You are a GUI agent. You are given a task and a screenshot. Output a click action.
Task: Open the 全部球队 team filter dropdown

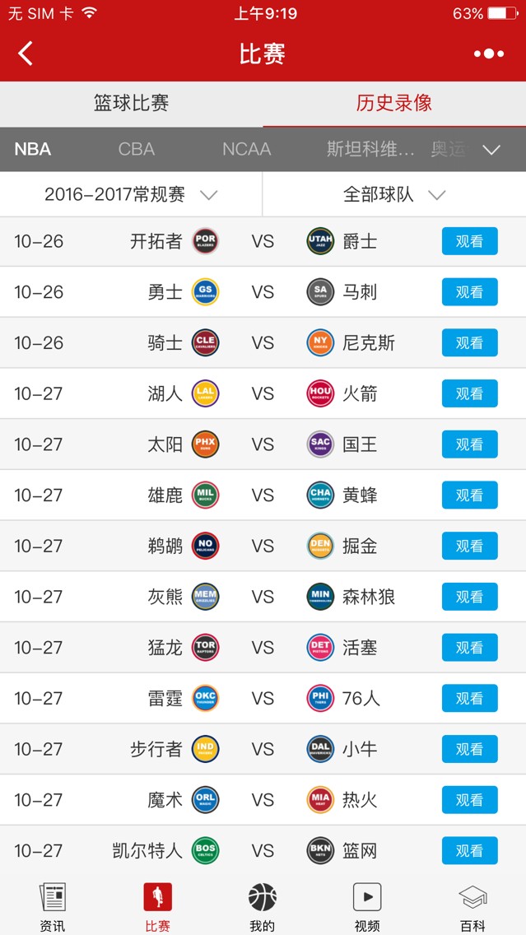[394, 194]
